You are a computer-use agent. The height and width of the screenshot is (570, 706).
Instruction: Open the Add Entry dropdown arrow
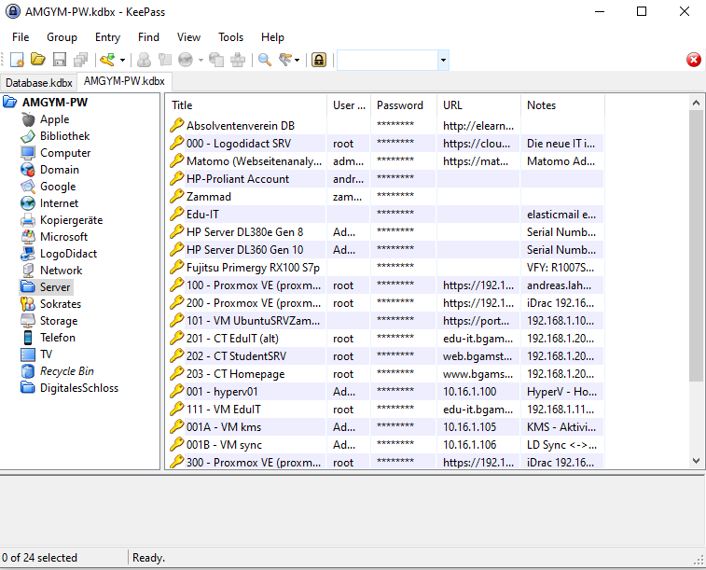122,60
